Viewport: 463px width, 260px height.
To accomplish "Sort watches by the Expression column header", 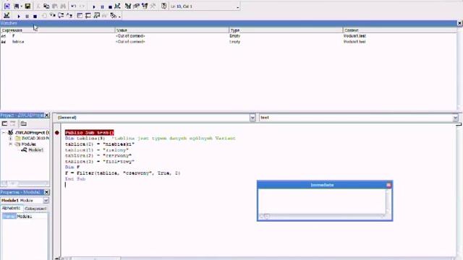I will pos(58,30).
